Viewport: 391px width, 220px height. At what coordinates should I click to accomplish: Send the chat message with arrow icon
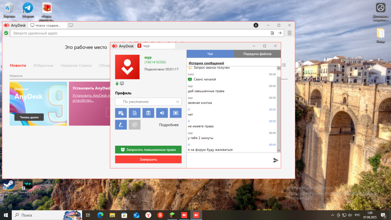276,160
